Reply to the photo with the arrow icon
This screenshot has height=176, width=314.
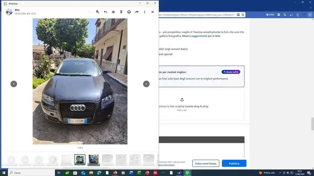pyautogui.click(x=105, y=12)
